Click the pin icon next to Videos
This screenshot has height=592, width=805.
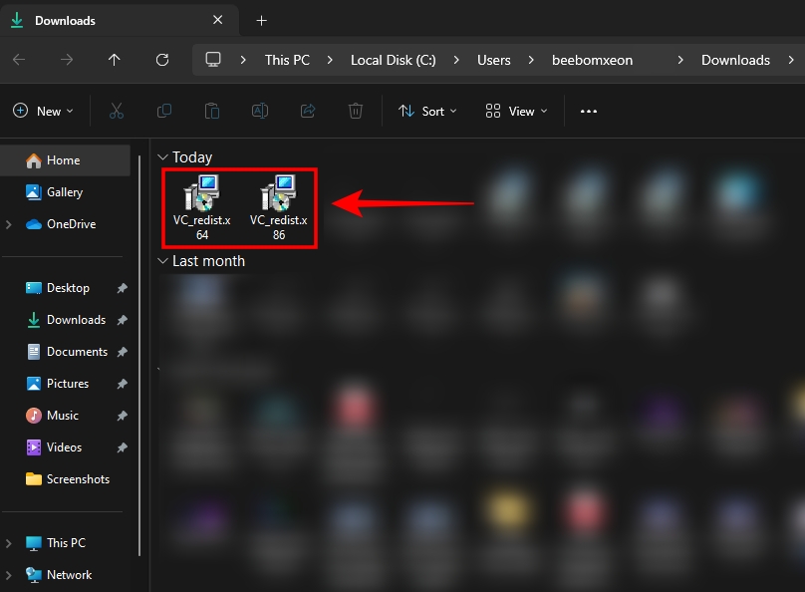(122, 447)
